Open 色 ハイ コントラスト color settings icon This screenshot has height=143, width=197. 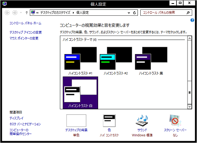[109, 121]
